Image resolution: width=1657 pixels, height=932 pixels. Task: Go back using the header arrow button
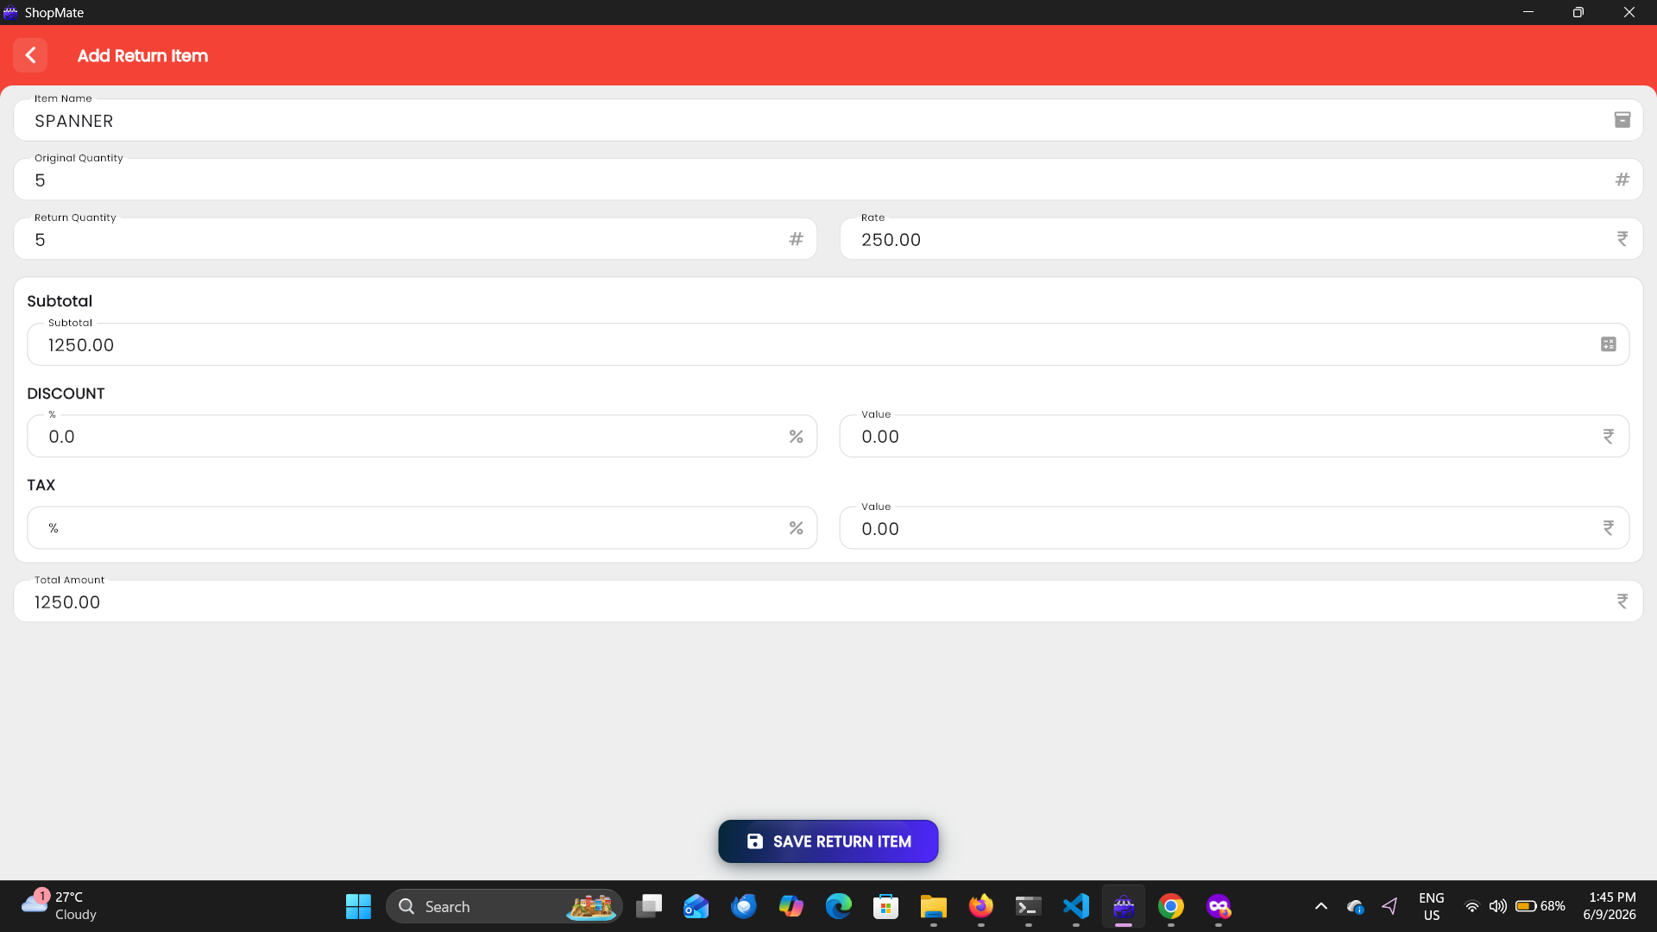30,55
